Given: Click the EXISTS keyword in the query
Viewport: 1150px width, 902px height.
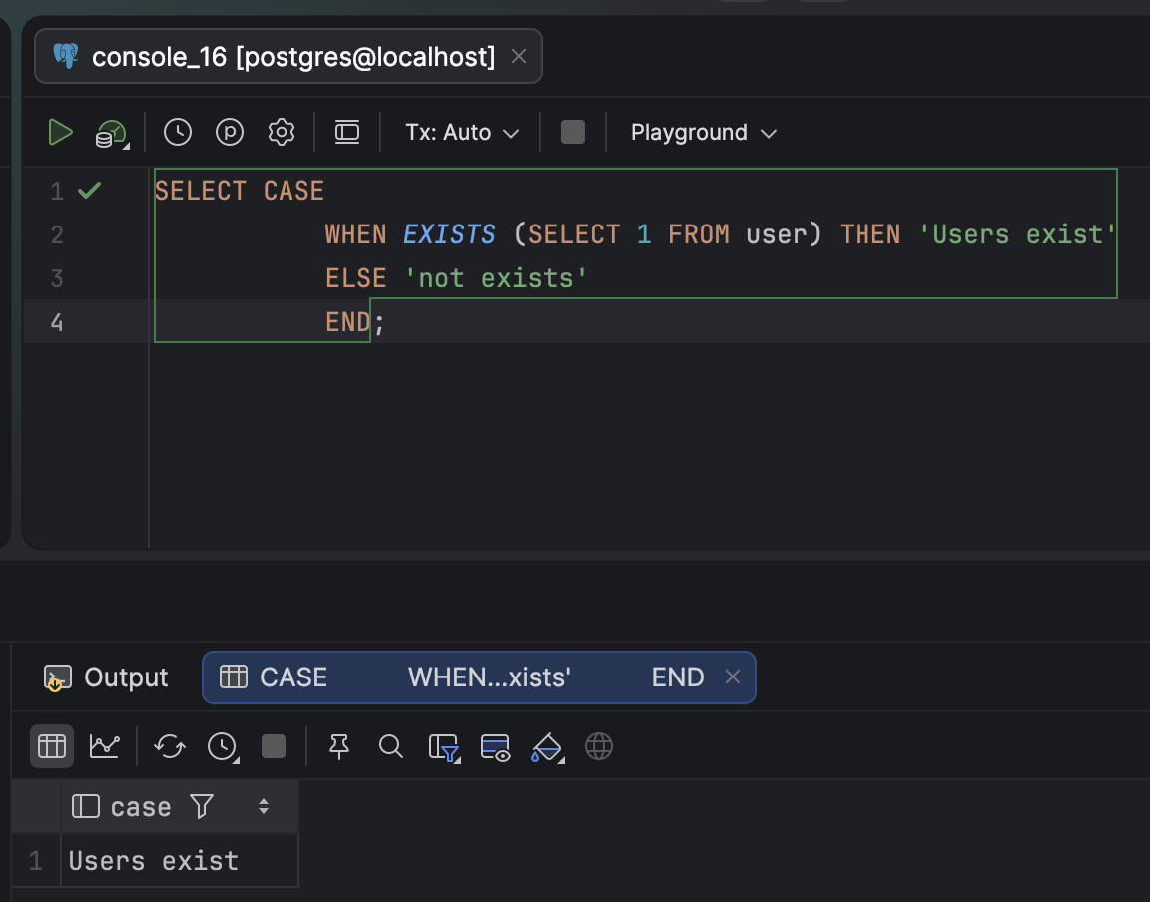Looking at the screenshot, I should [x=449, y=234].
